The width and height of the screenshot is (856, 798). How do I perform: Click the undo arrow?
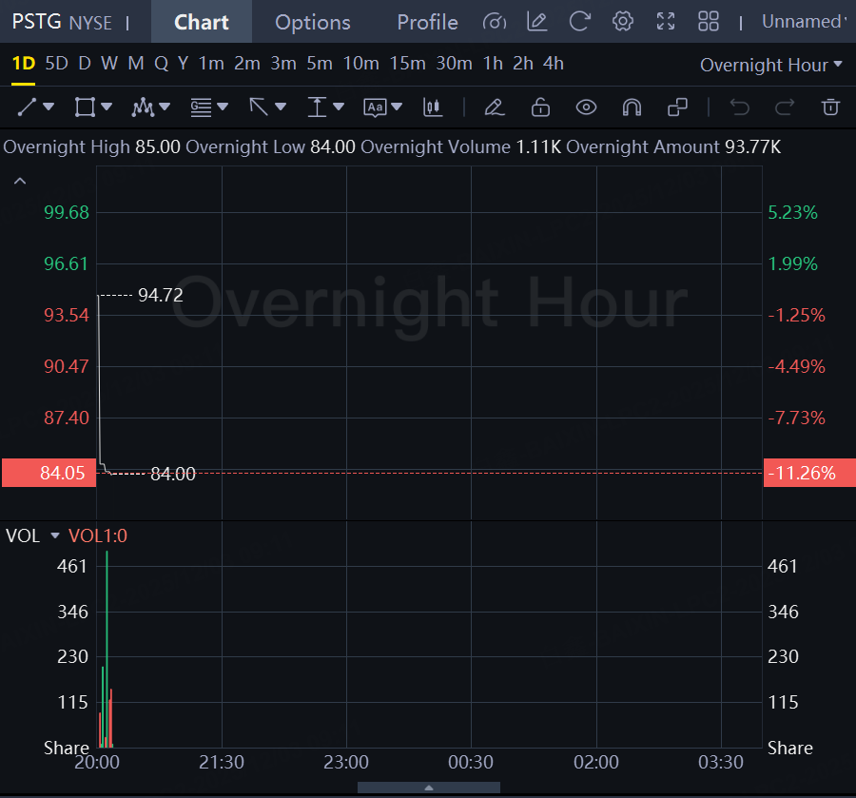click(x=740, y=107)
